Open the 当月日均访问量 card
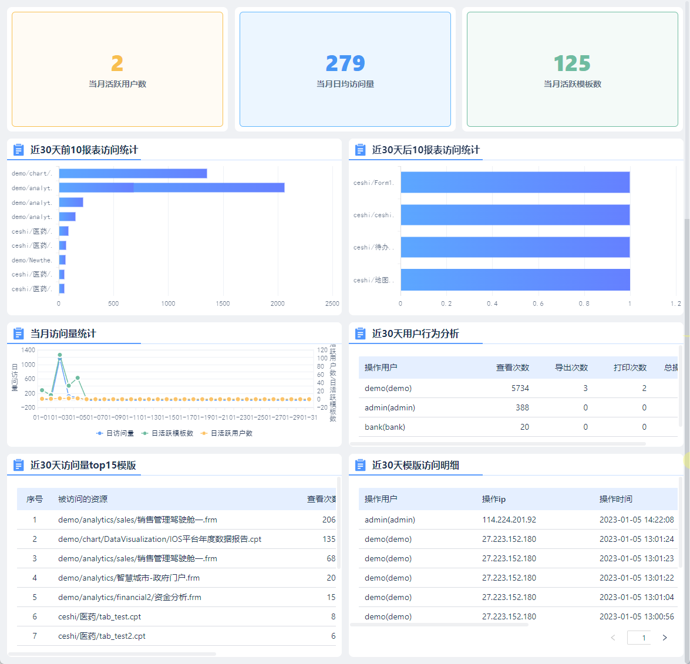The image size is (690, 664). [345, 69]
